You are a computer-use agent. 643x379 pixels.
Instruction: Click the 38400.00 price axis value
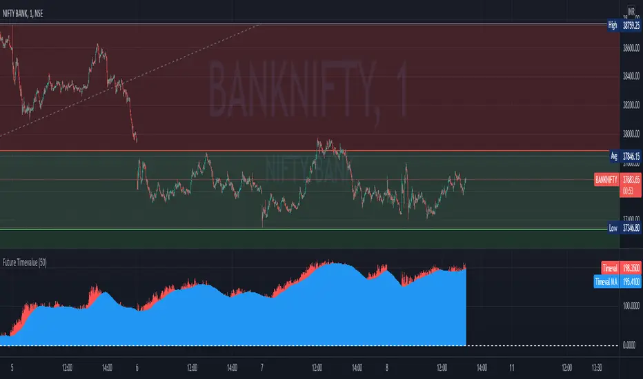click(631, 76)
